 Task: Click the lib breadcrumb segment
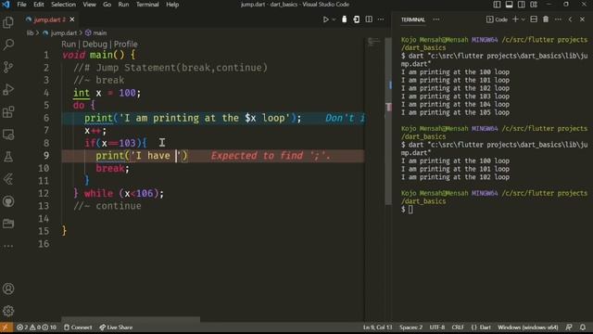tap(30, 33)
